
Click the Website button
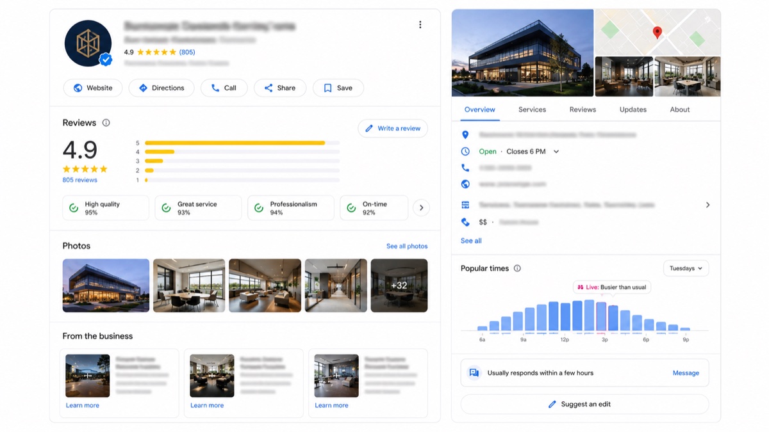[93, 88]
